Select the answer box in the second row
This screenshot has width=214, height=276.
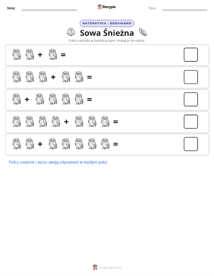click(191, 77)
